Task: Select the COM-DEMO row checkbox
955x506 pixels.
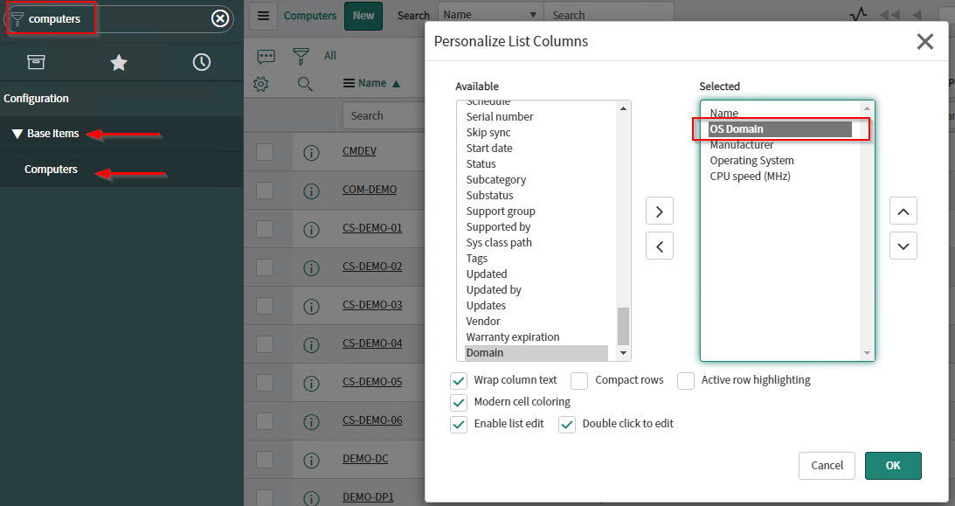Action: tap(265, 190)
